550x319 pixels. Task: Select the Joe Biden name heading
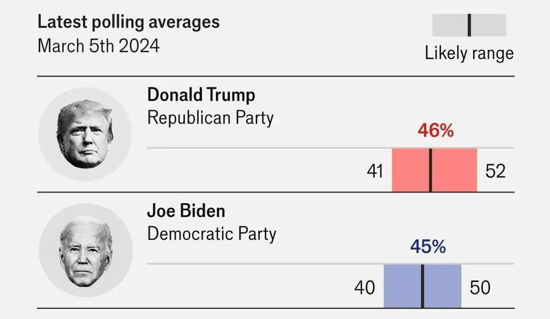coord(186,211)
